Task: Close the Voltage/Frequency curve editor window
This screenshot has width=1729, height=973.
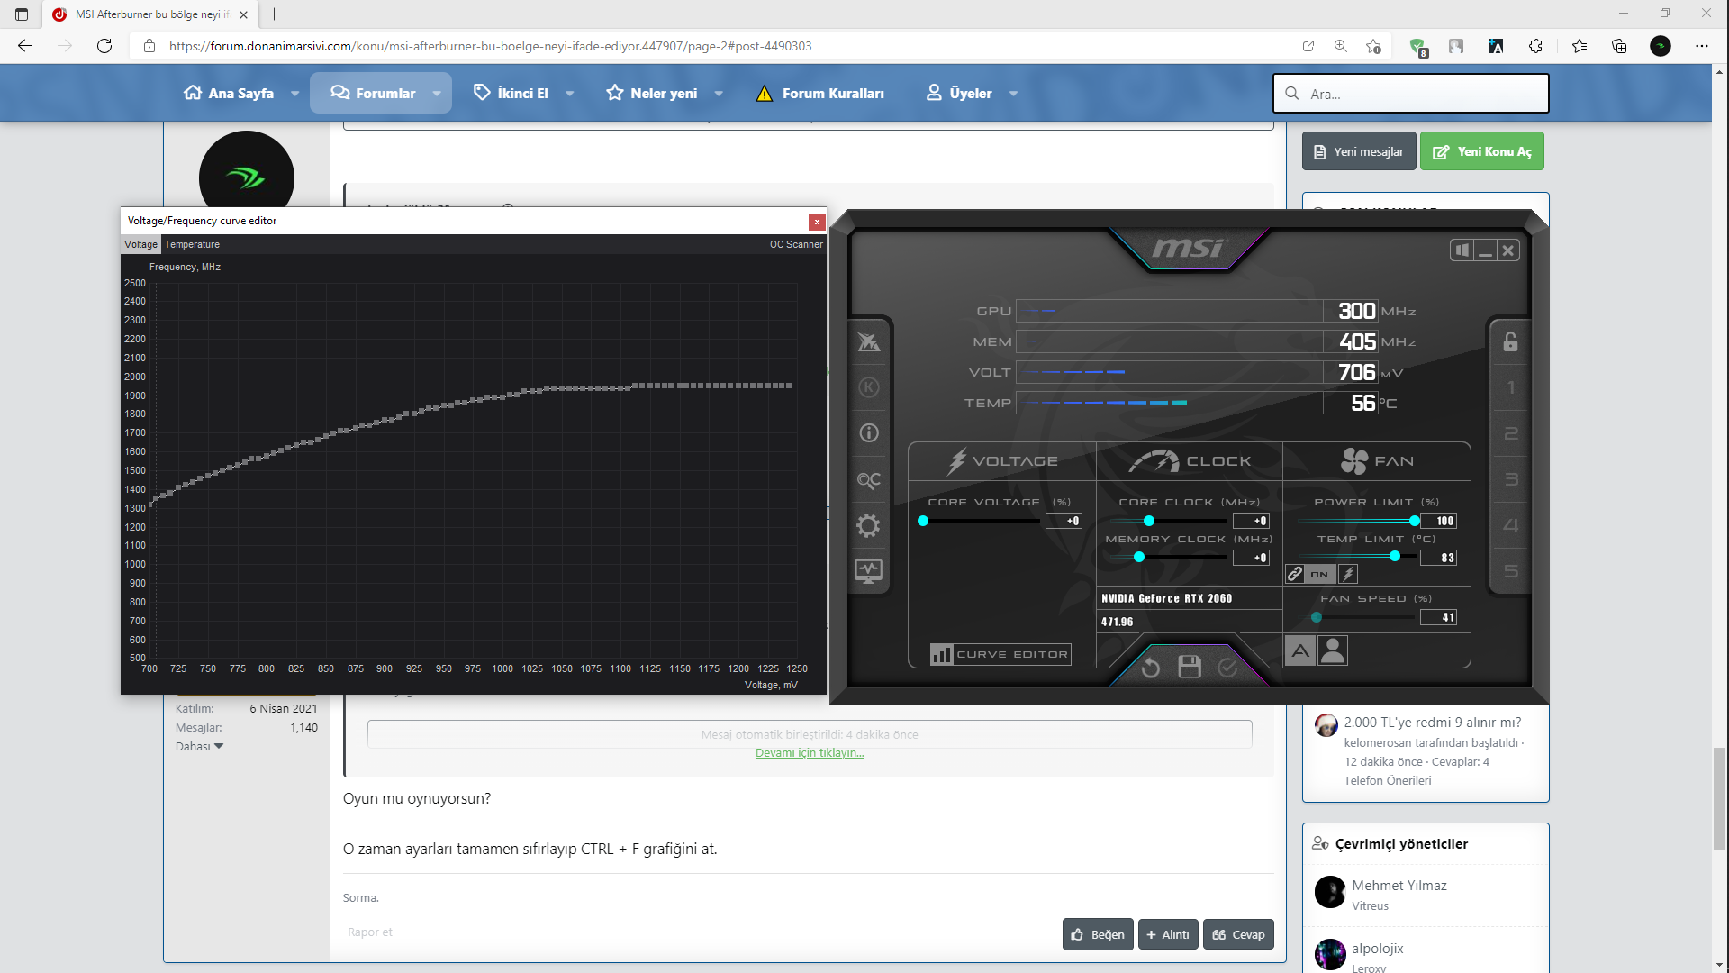Action: (817, 222)
